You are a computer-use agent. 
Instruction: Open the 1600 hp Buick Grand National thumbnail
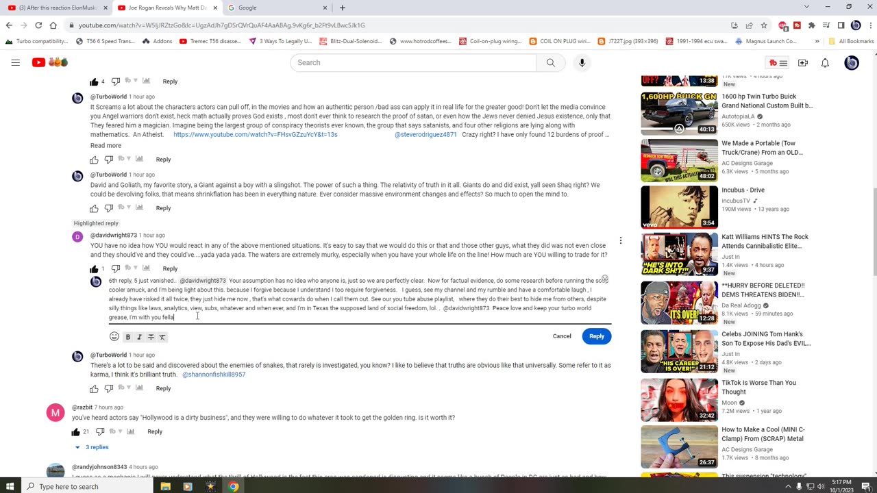pyautogui.click(x=679, y=112)
